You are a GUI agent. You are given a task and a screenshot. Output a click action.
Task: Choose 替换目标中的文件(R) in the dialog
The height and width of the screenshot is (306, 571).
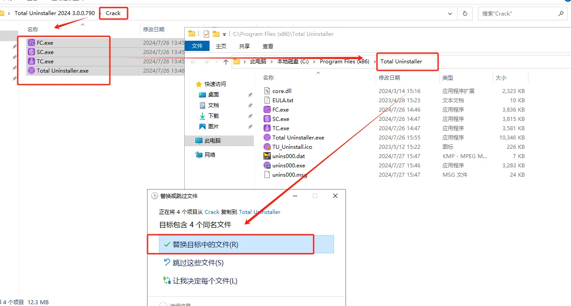tap(246, 244)
